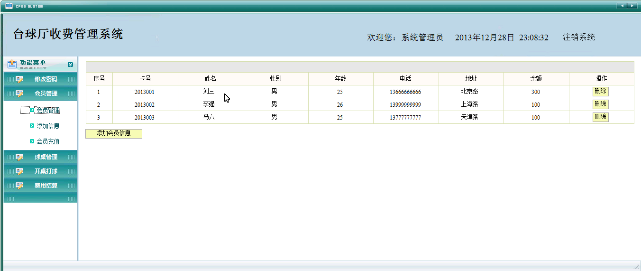
Task: Open the 费用结算 menu section
Action: pos(40,186)
